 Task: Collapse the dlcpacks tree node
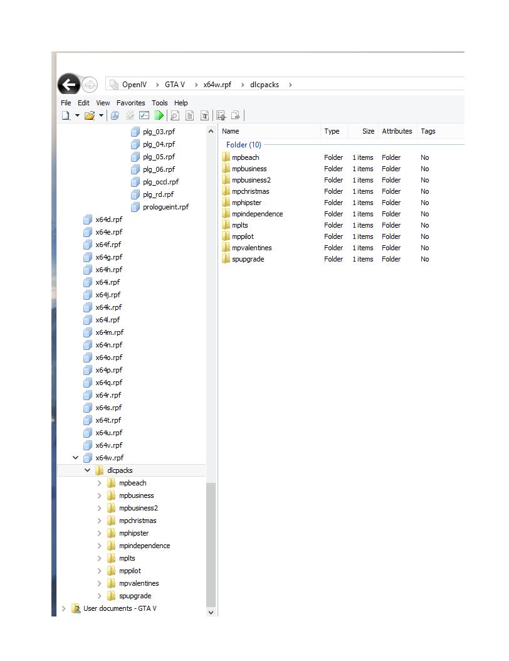pyautogui.click(x=87, y=470)
